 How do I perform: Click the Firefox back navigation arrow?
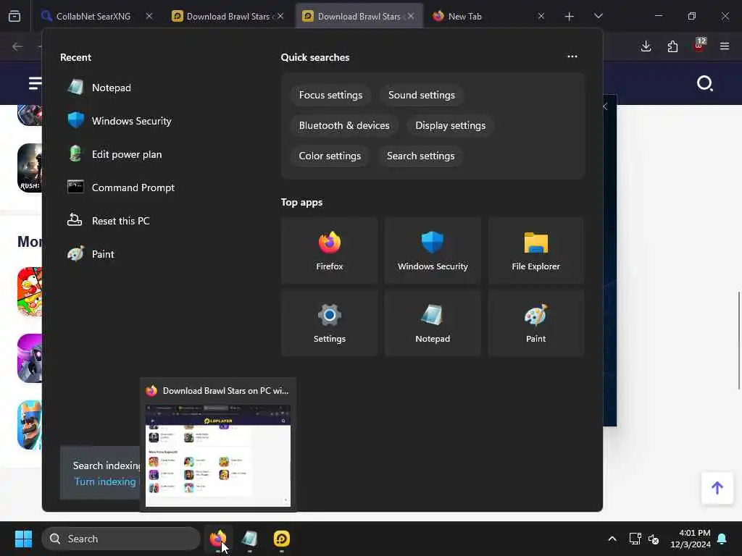(x=17, y=46)
